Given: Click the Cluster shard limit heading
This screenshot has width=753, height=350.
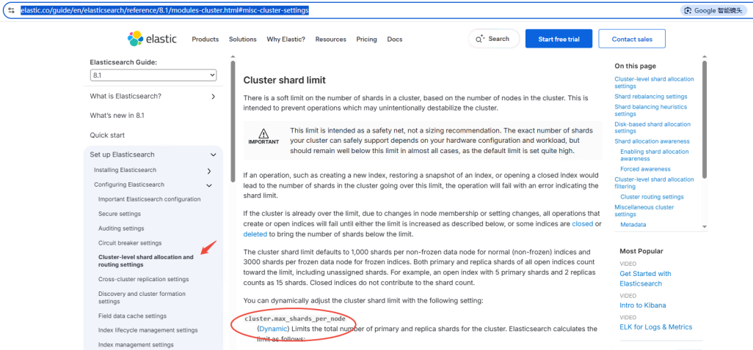Looking at the screenshot, I should click(284, 80).
